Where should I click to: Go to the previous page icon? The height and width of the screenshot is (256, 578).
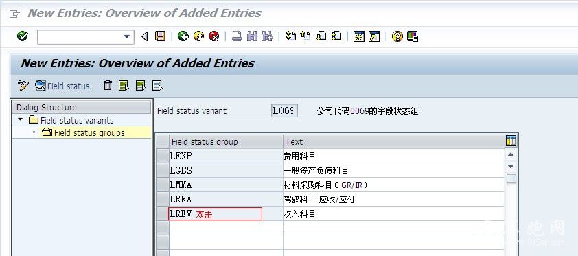tap(305, 36)
